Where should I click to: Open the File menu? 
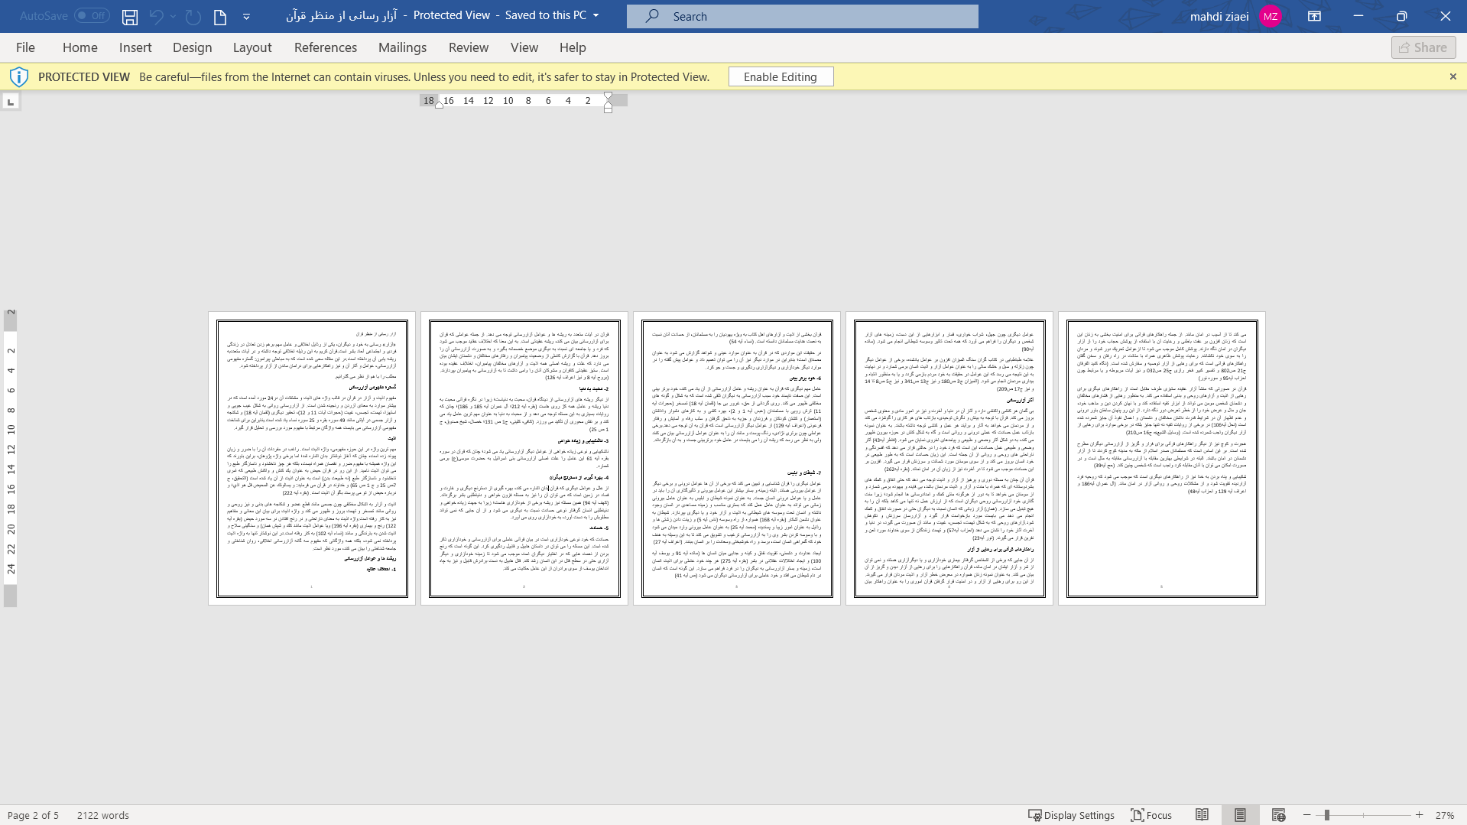click(x=25, y=47)
